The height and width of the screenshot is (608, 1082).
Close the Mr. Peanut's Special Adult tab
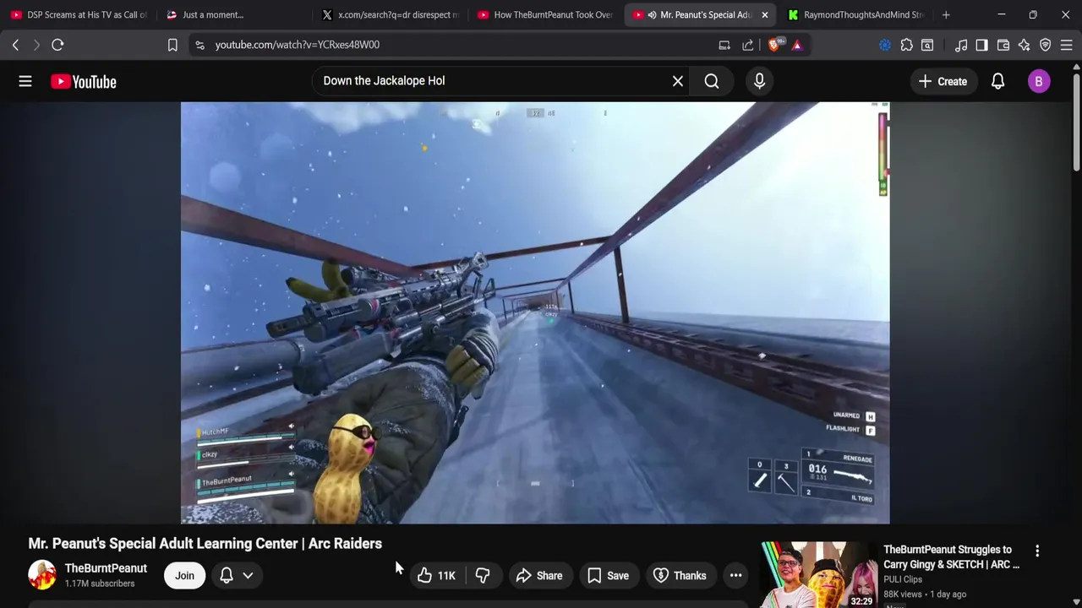click(764, 14)
